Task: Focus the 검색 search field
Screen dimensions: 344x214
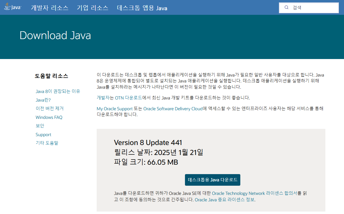Action: point(309,8)
